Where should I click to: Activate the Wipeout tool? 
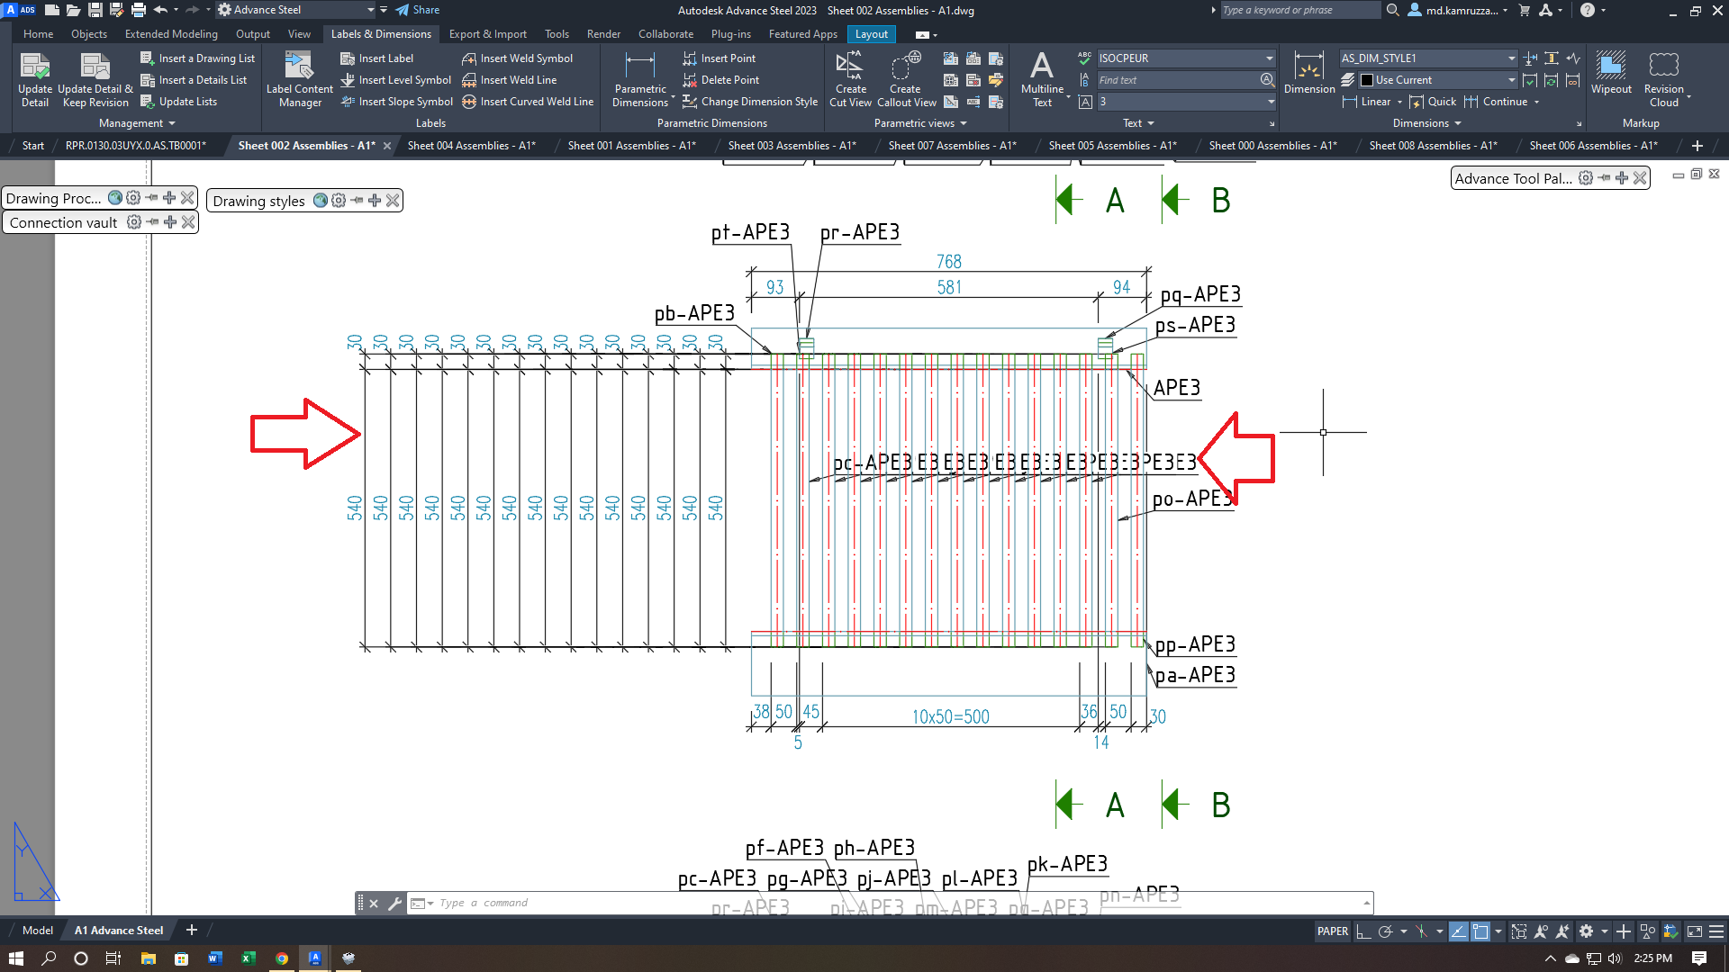tap(1611, 76)
